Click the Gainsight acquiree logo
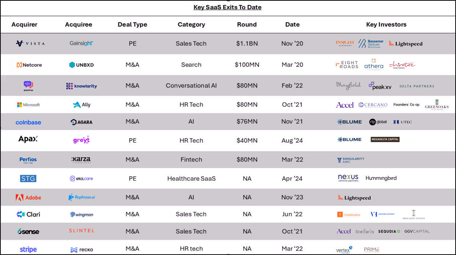The image size is (456, 255). point(81,44)
